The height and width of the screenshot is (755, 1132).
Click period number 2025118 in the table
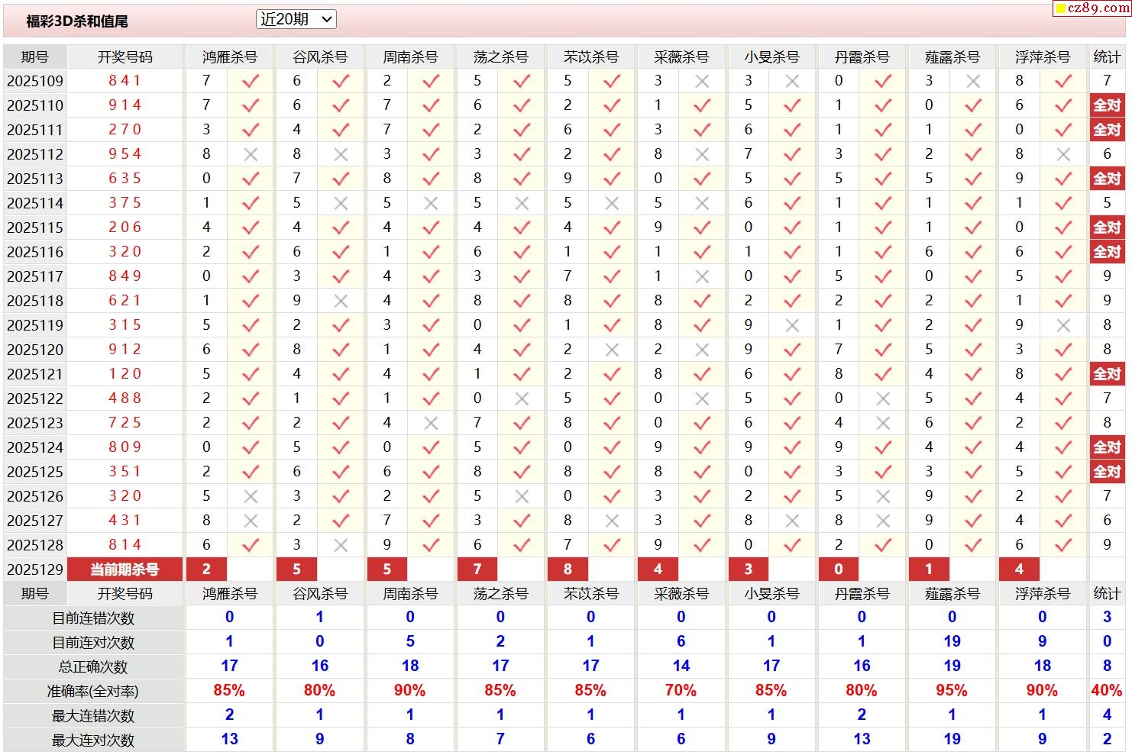pos(35,301)
